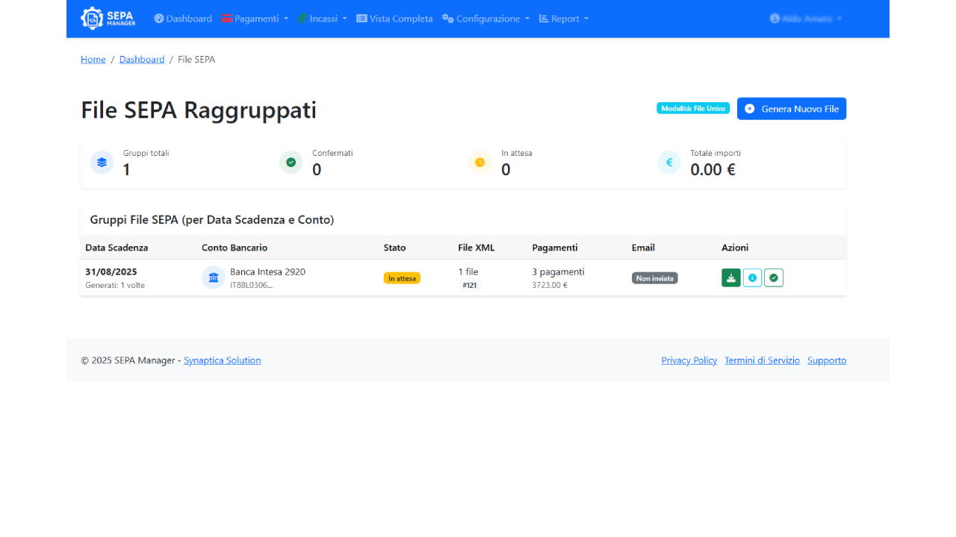
Task: Expand the Configurazione dropdown
Action: point(485,19)
